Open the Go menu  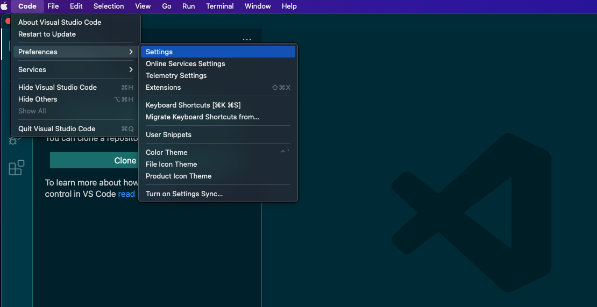[x=166, y=6]
